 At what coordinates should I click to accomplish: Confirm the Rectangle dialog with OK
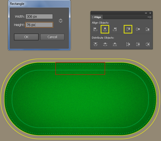click(x=26, y=37)
